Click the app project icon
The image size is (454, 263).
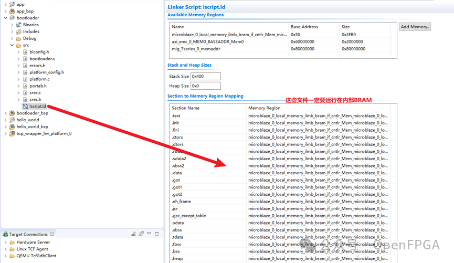point(12,4)
